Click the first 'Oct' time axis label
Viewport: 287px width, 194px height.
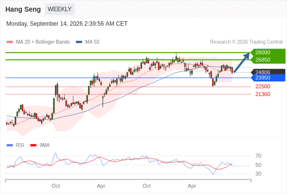pos(55,186)
